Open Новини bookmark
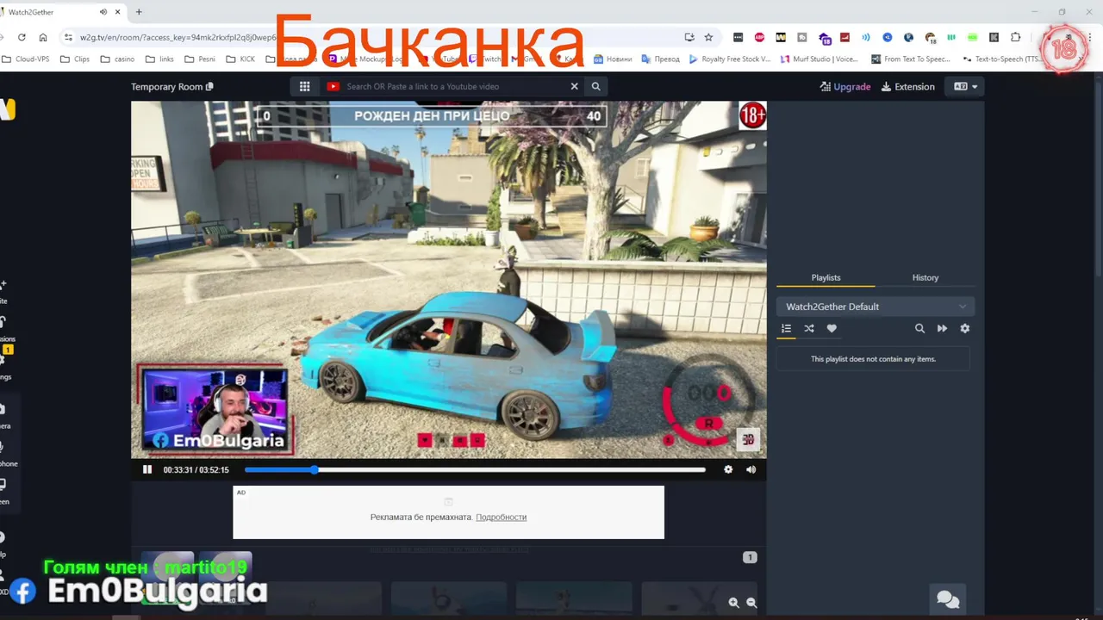The image size is (1103, 620). (x=613, y=59)
